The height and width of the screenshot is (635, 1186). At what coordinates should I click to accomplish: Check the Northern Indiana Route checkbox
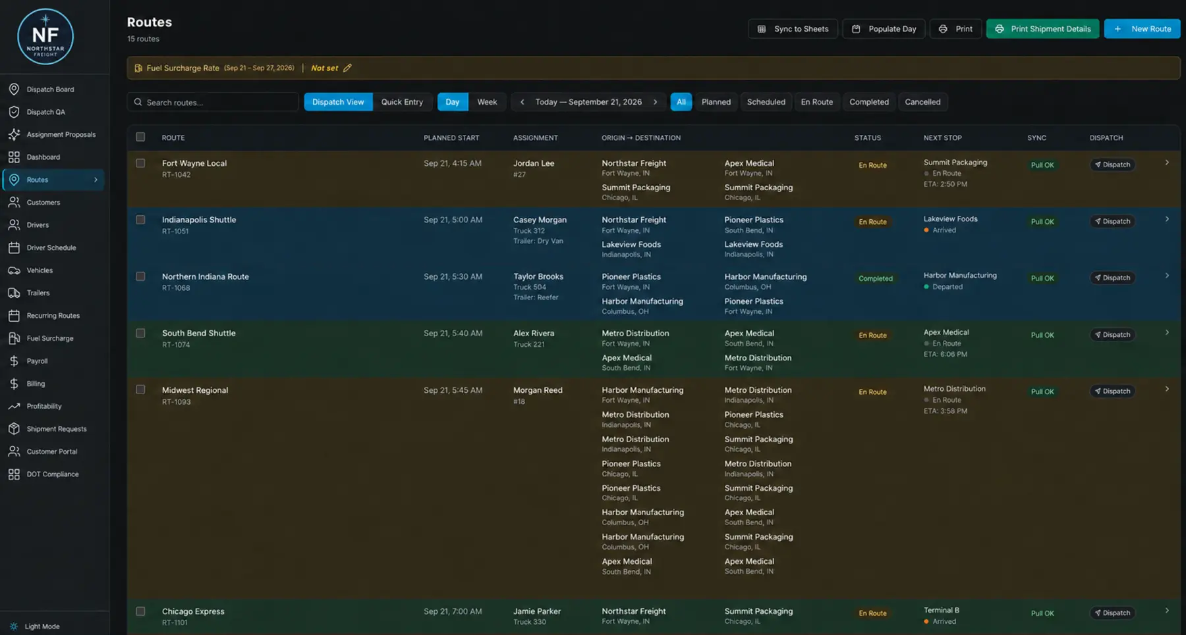pos(140,276)
